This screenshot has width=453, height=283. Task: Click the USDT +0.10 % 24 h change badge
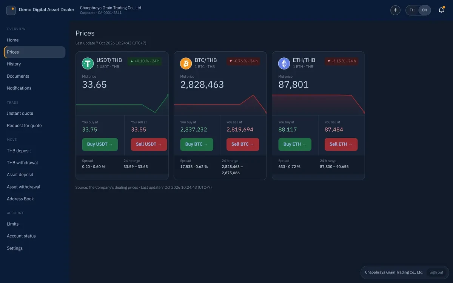pos(145,61)
